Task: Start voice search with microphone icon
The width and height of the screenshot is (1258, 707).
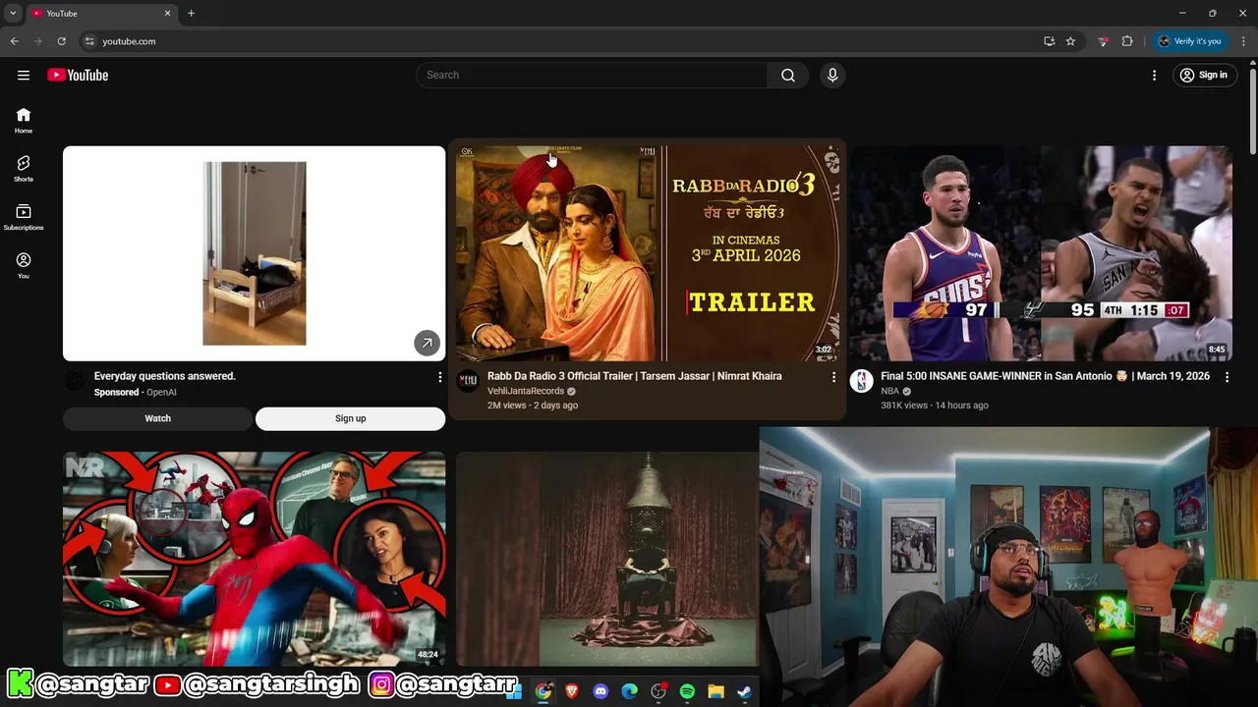Action: [x=832, y=75]
